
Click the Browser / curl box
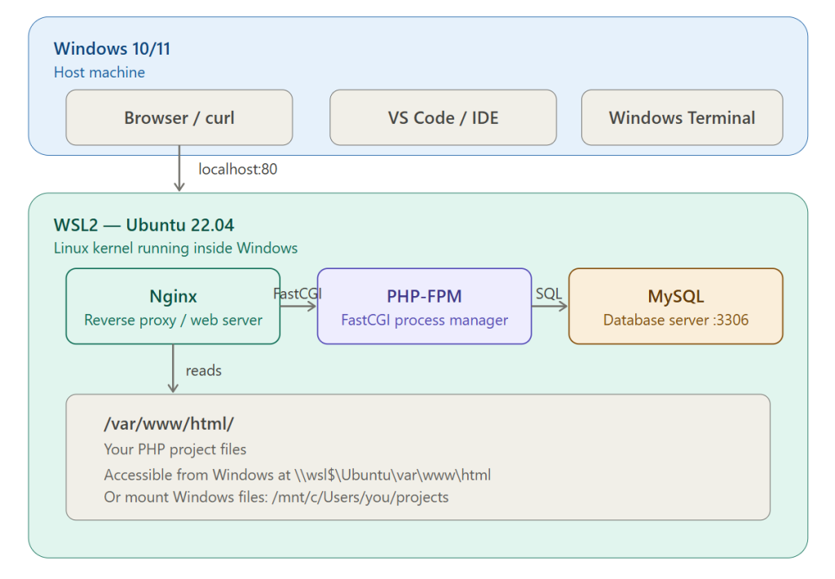(179, 117)
